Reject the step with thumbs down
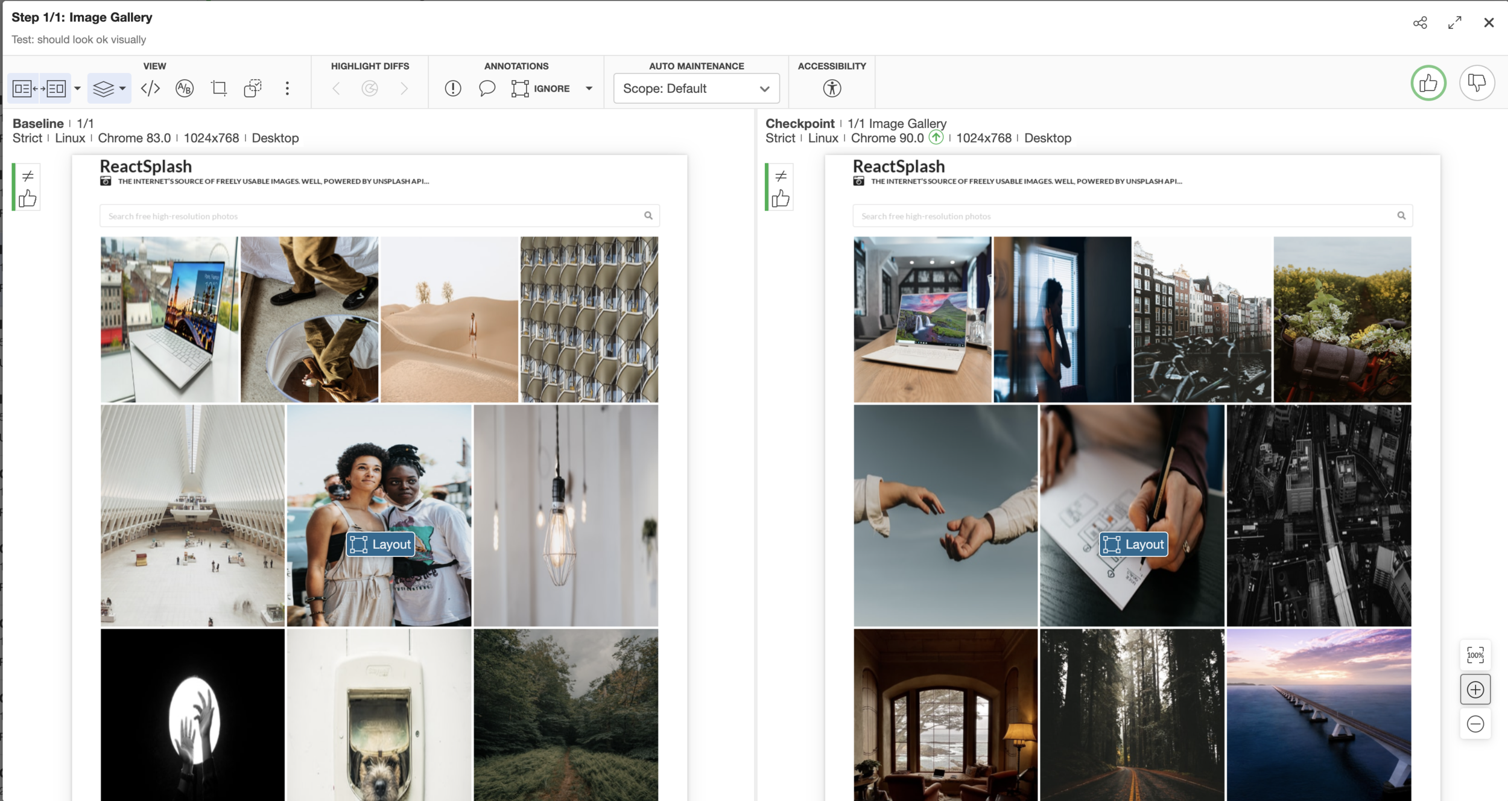 click(x=1476, y=83)
